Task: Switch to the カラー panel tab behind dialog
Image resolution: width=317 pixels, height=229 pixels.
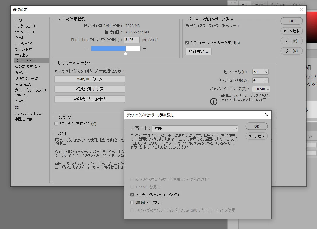Action: pyautogui.click(x=245, y=4)
